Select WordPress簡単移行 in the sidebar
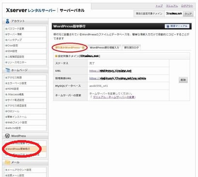The width and height of the screenshot is (198, 177). pyautogui.click(x=25, y=149)
